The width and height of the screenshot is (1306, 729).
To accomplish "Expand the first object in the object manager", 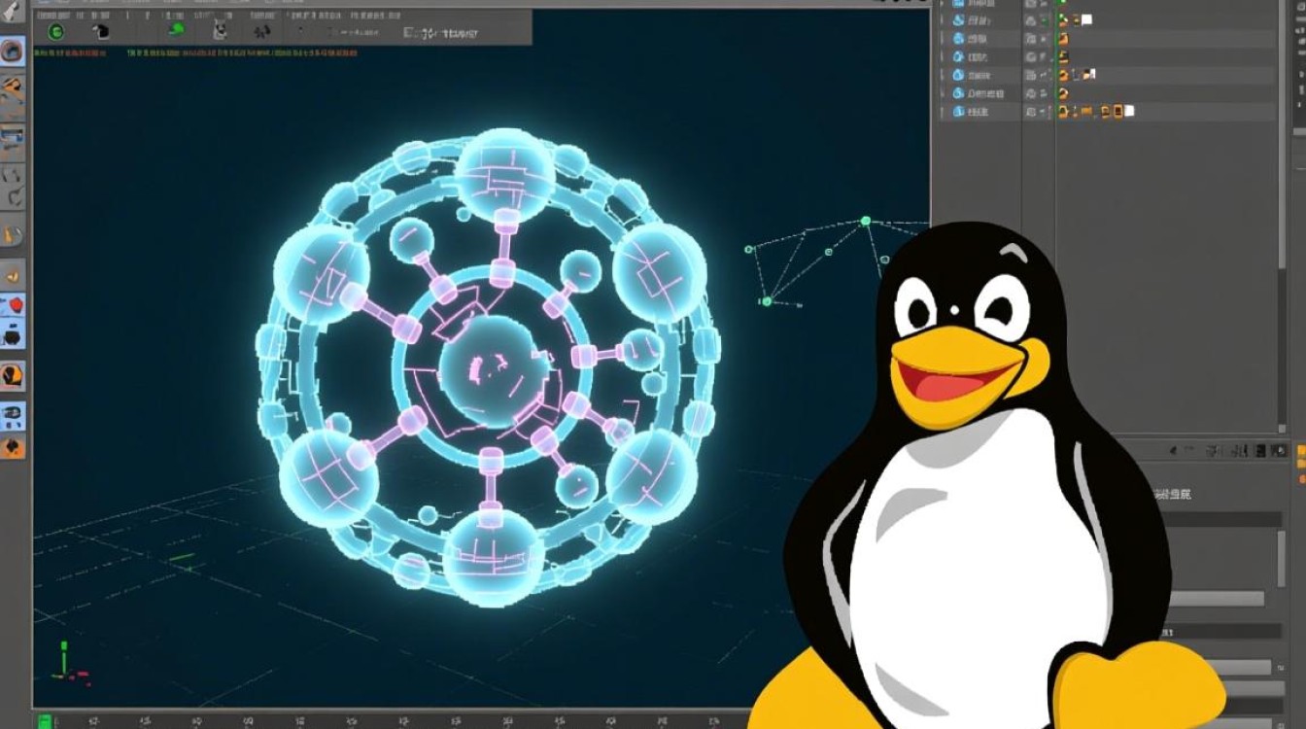I will click(940, 4).
